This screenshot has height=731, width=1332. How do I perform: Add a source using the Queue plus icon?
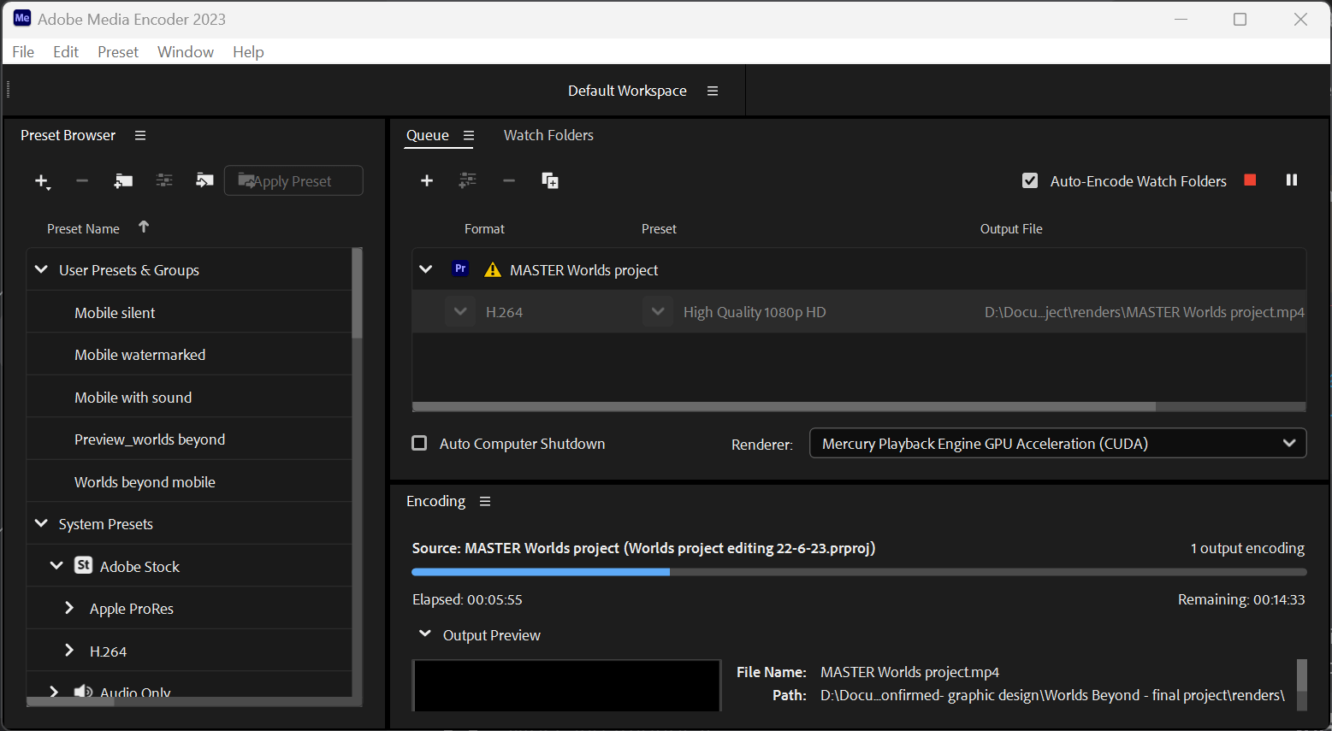click(426, 180)
